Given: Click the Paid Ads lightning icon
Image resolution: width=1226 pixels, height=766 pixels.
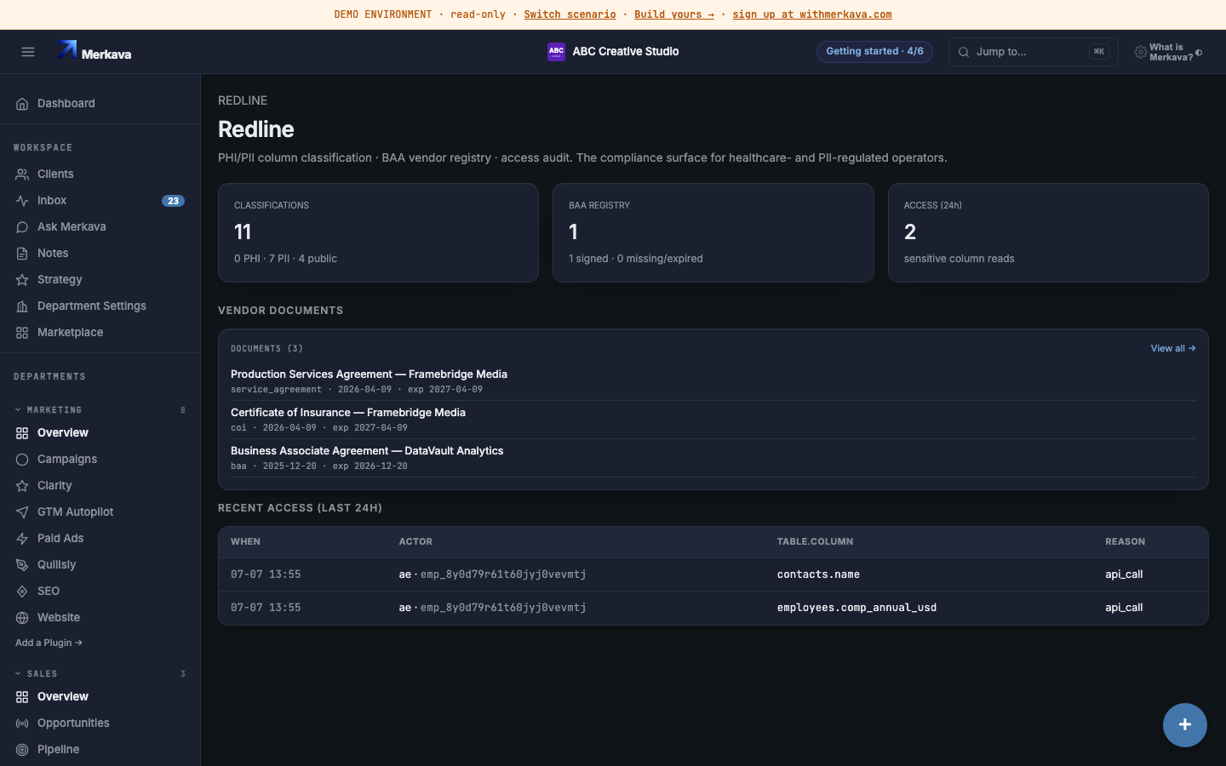Looking at the screenshot, I should (22, 539).
